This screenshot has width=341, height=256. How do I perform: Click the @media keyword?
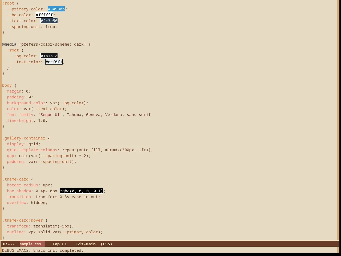(x=9, y=44)
